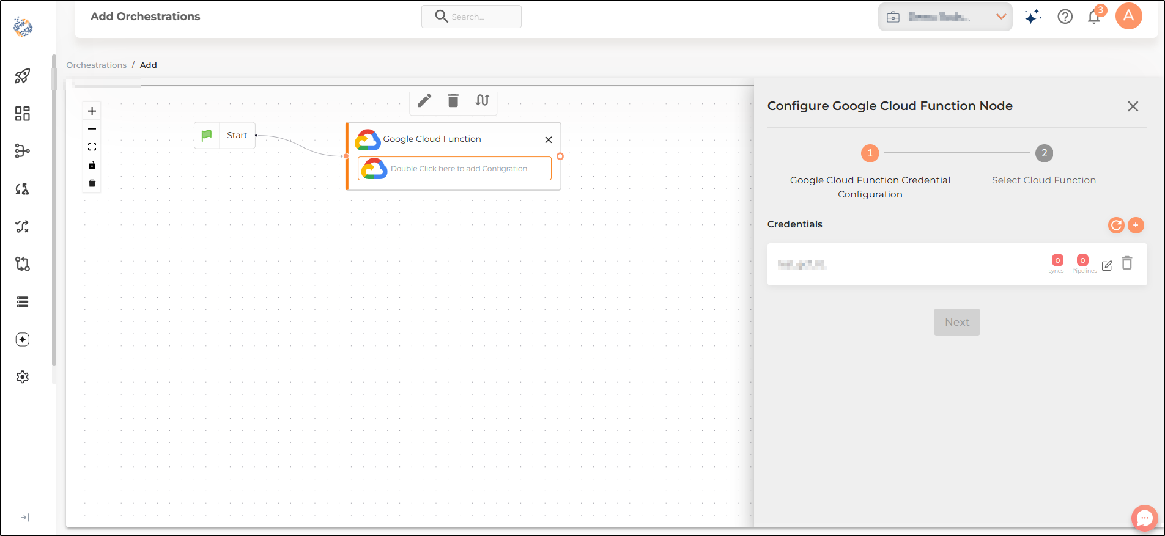Click the node's output connector handle
The image size is (1165, 536).
pos(560,156)
